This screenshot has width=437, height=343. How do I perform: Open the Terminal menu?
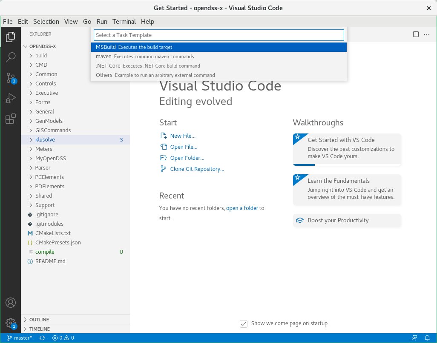[x=124, y=22]
